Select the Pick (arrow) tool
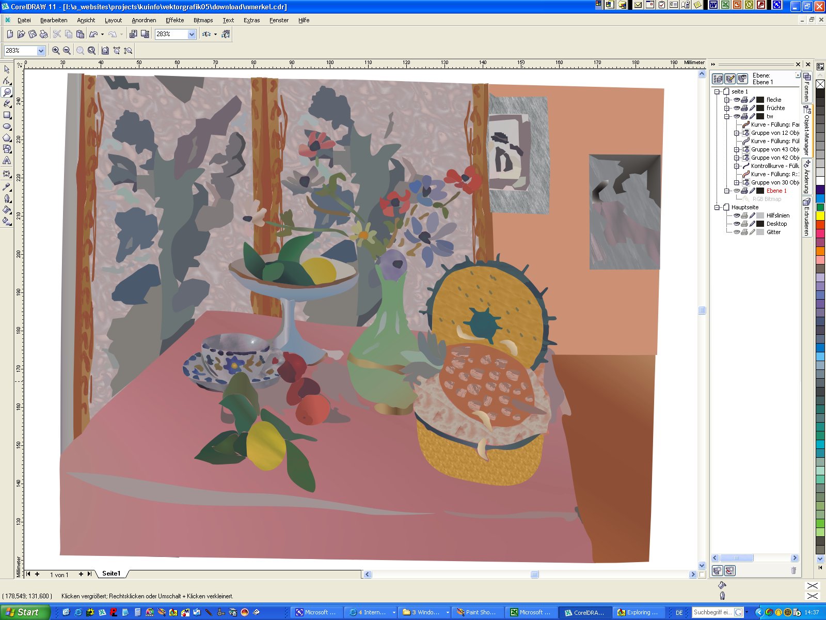This screenshot has height=620, width=826. click(x=7, y=69)
